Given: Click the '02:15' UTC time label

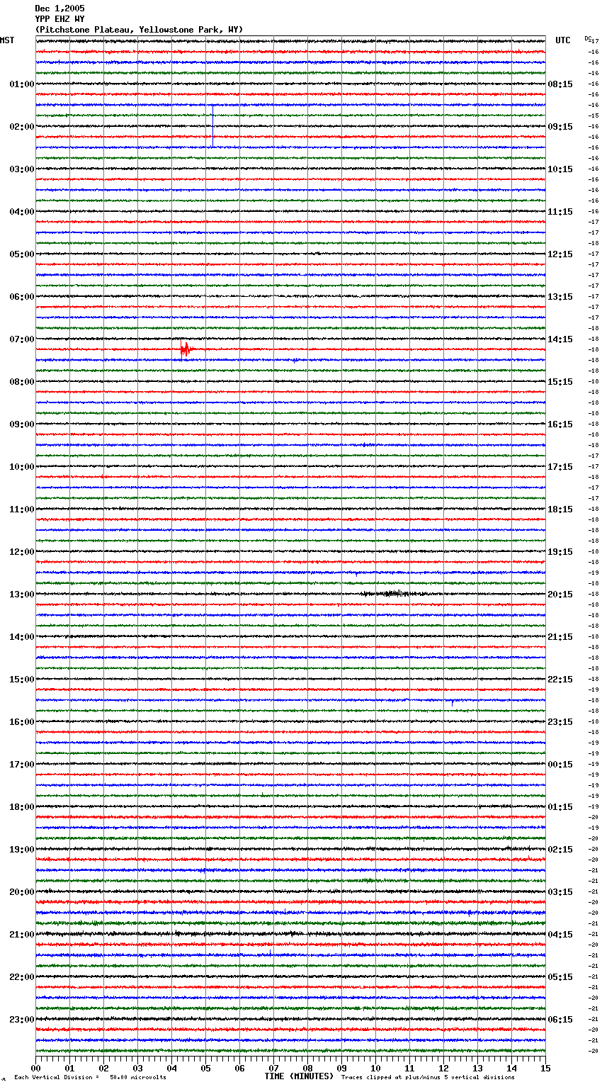Looking at the screenshot, I should (x=560, y=850).
